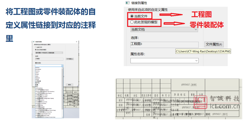Pick 公司名称 from the property name list
The image size is (243, 121).
click(38, 81)
